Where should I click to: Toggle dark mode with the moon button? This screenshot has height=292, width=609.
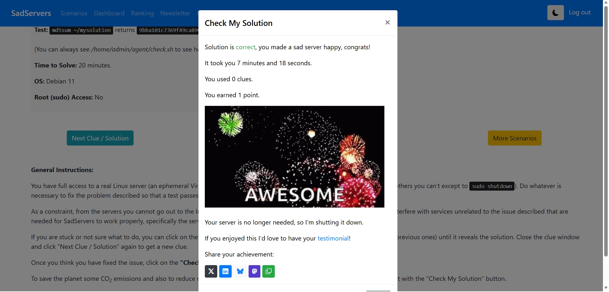click(x=555, y=13)
